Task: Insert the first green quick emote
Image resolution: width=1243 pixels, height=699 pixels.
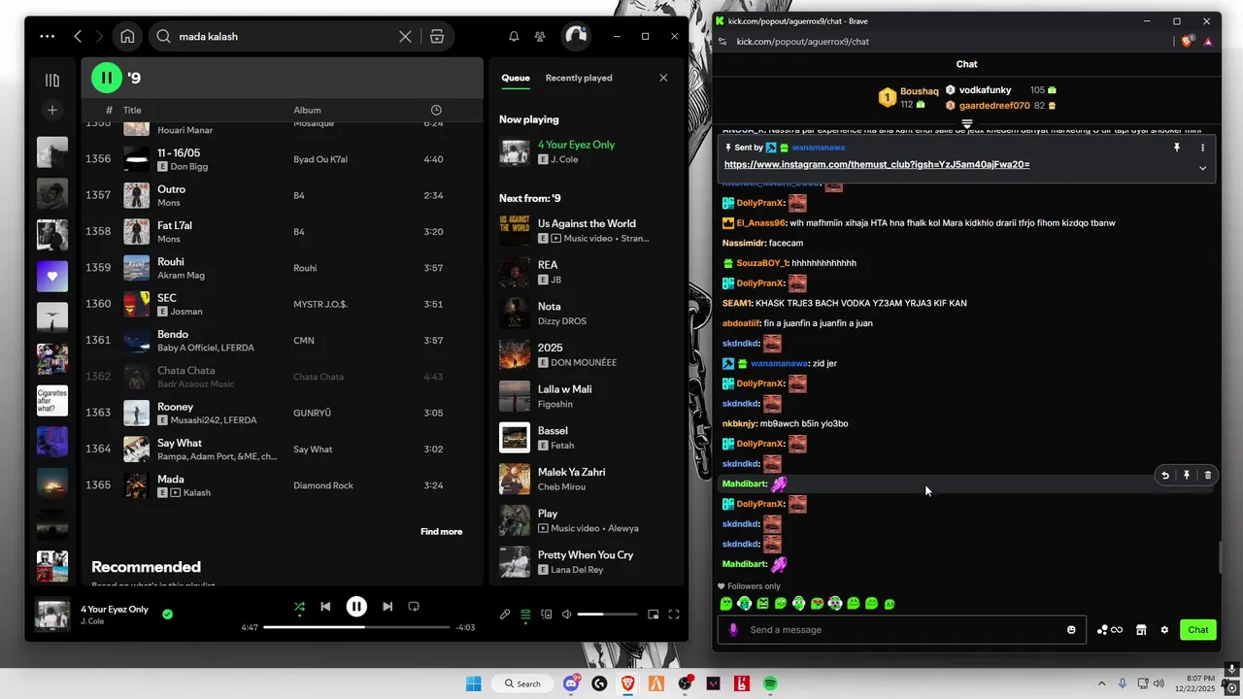Action: coord(725,604)
